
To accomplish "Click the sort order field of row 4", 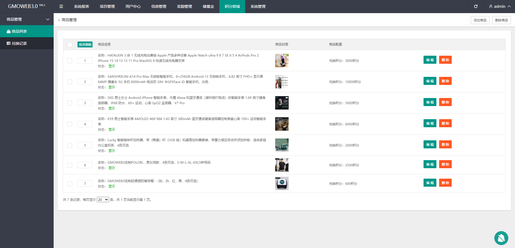I will (85, 124).
